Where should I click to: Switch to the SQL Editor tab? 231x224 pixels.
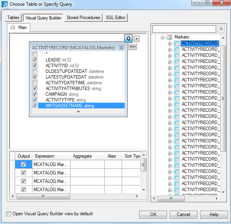(x=116, y=18)
